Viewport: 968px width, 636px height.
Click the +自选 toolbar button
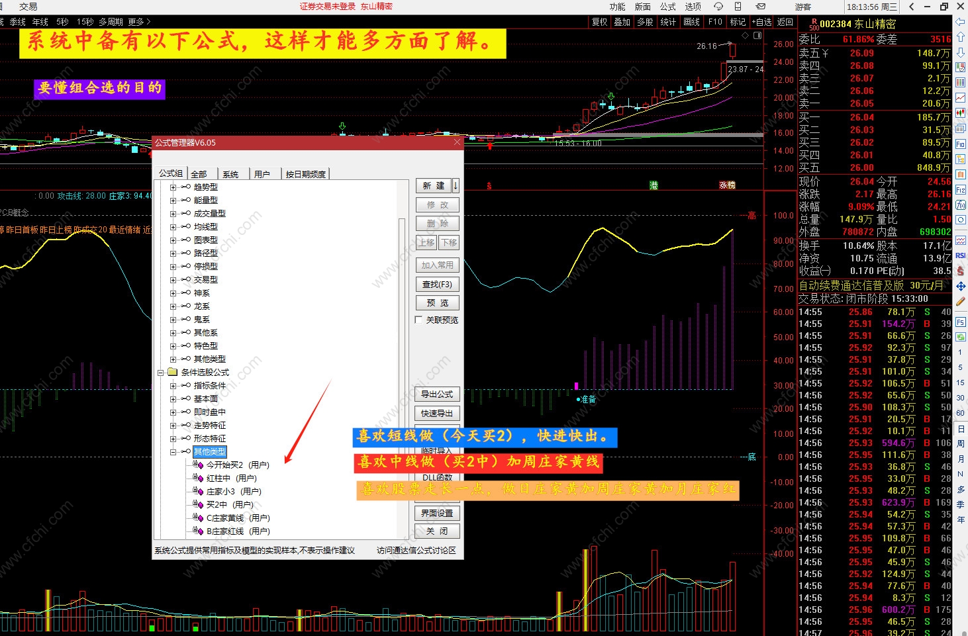click(x=761, y=22)
